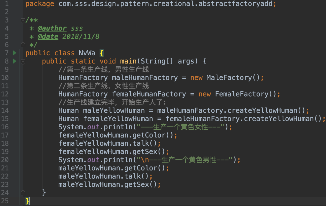Click FemaleFactory() constructor call
326x206 pixels.
tap(246, 94)
